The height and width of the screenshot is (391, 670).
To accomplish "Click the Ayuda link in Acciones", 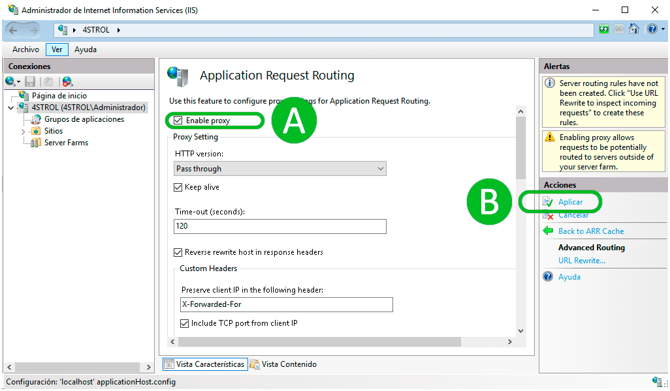I will coord(569,277).
